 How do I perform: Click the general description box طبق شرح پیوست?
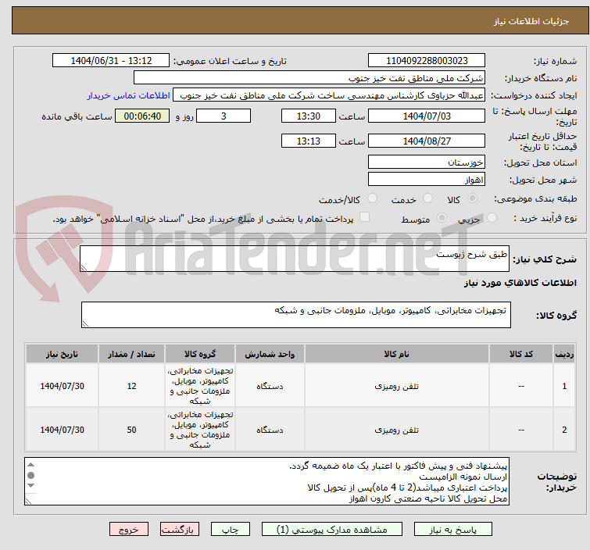pos(295,259)
